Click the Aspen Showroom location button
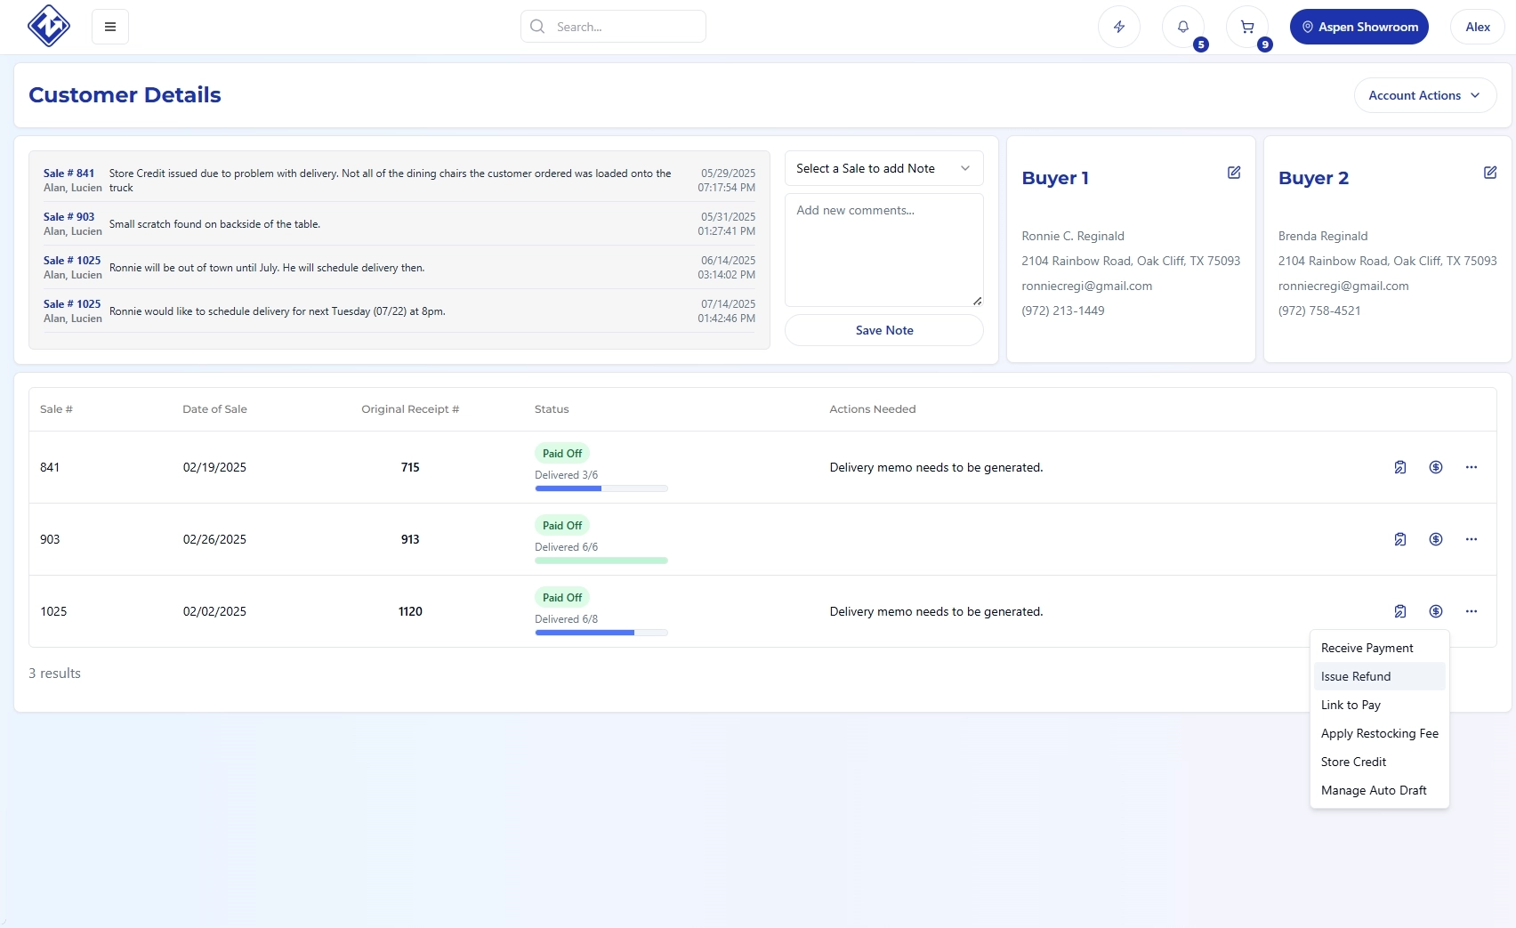The image size is (1516, 928). point(1359,27)
